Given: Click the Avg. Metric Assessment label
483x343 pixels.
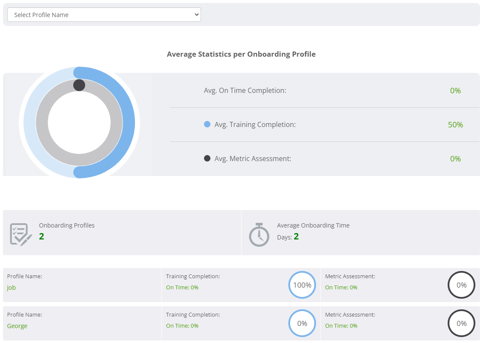Looking at the screenshot, I should tap(253, 159).
